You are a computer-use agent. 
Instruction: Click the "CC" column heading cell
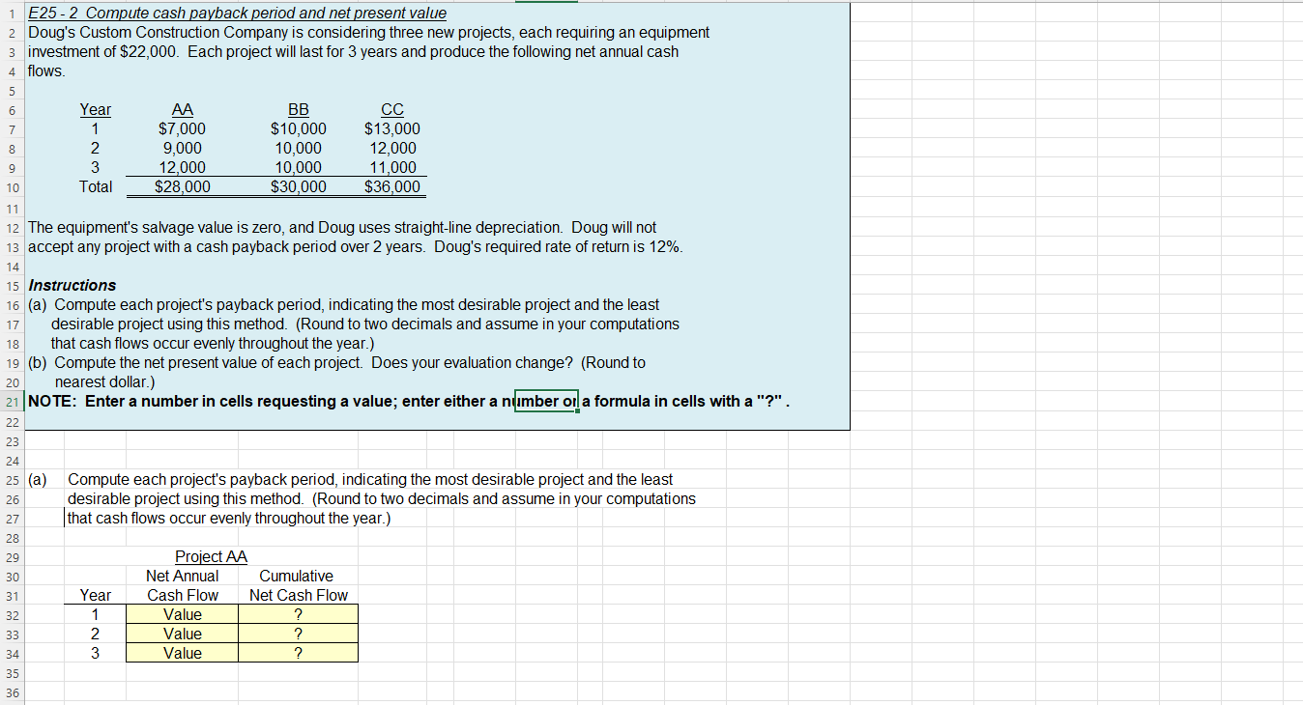[x=392, y=109]
